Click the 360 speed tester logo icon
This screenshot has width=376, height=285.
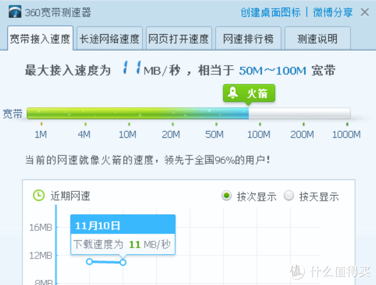coord(14,11)
